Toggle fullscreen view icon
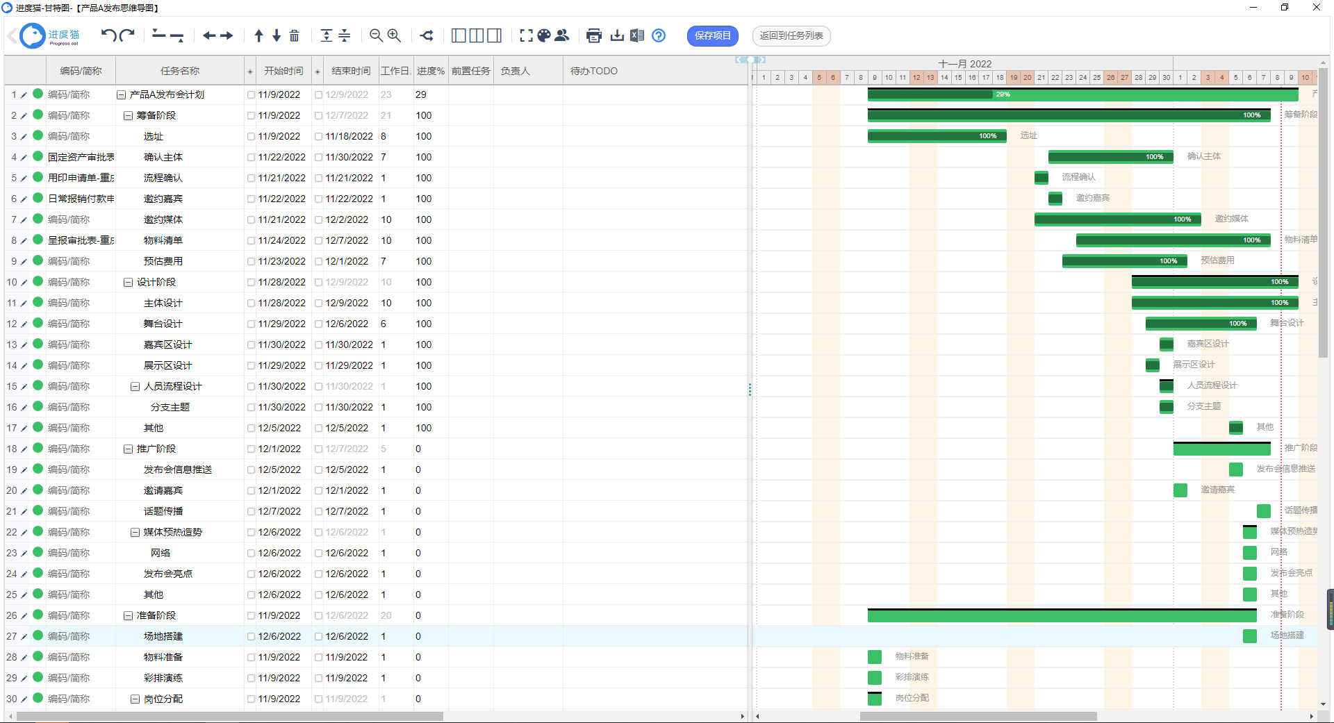The width and height of the screenshot is (1334, 723). [527, 35]
